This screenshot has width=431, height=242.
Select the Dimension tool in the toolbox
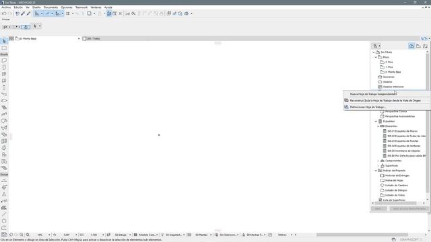click(4, 181)
